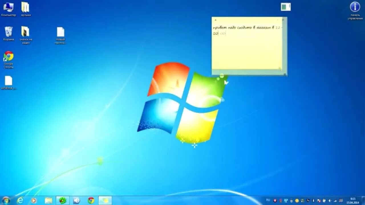This screenshot has width=365, height=205.
Task: Select the Новый текстовый document icon on desktop
Action: (x=60, y=36)
